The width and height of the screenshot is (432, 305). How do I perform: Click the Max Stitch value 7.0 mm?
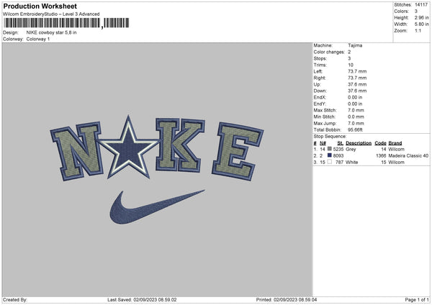pos(356,110)
